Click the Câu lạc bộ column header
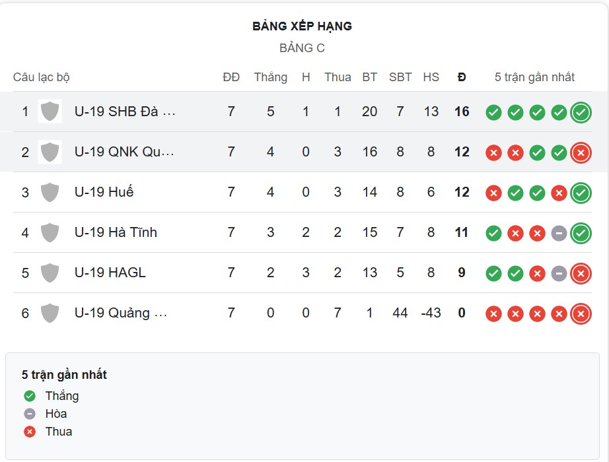 tap(42, 77)
